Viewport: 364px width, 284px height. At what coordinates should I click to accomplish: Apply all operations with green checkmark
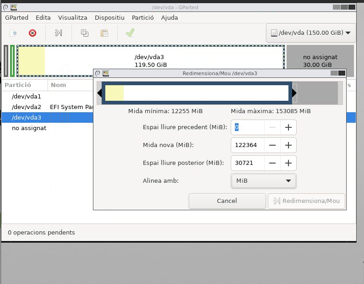point(130,33)
